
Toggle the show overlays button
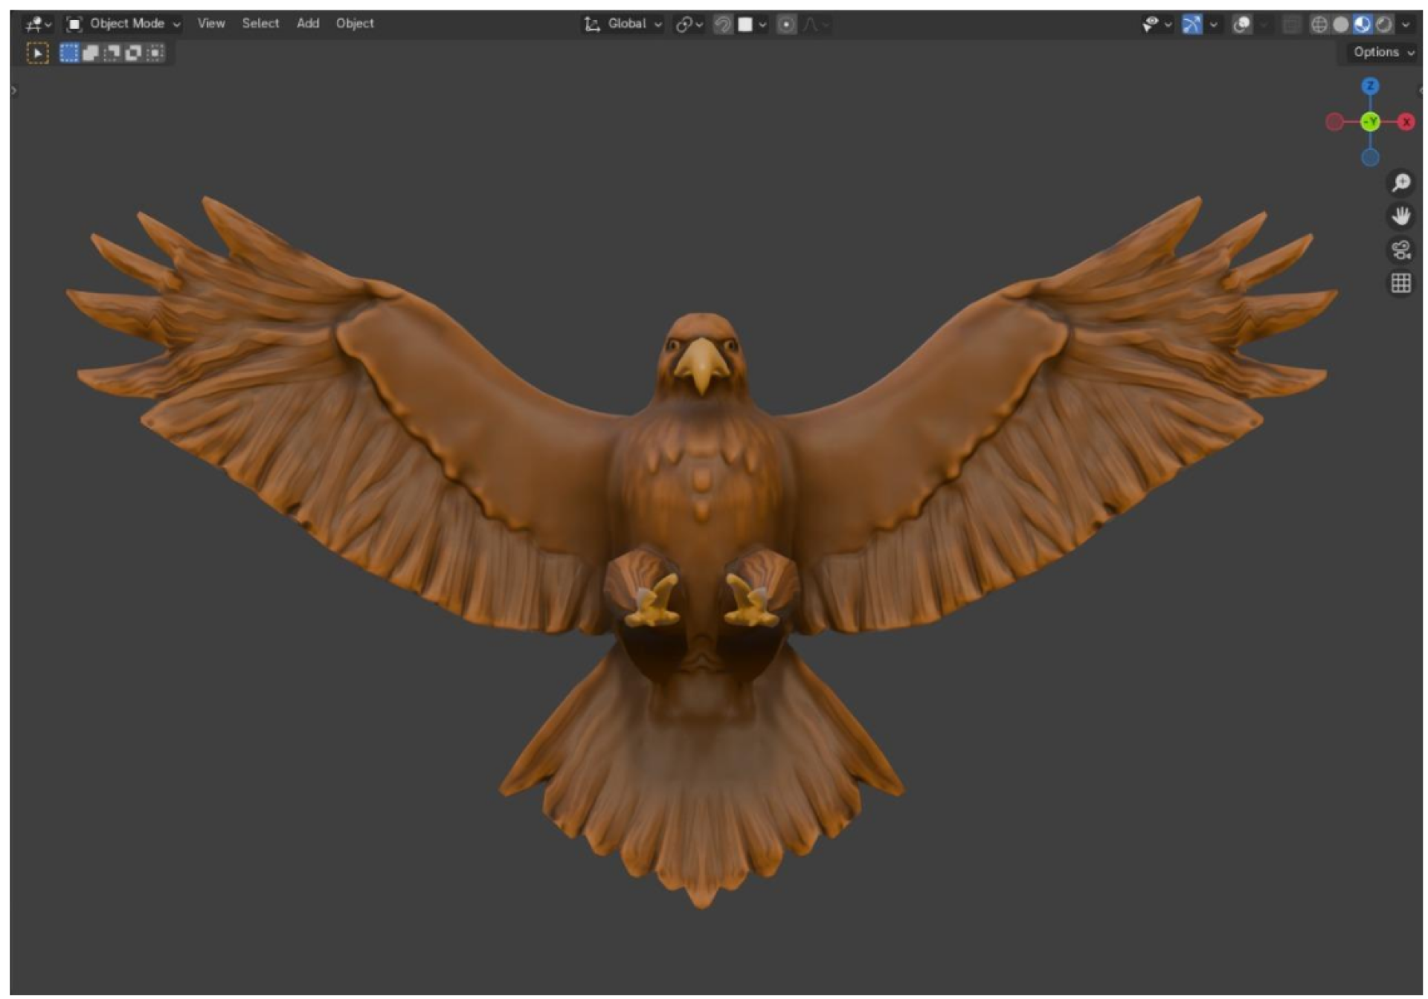pyautogui.click(x=1241, y=25)
